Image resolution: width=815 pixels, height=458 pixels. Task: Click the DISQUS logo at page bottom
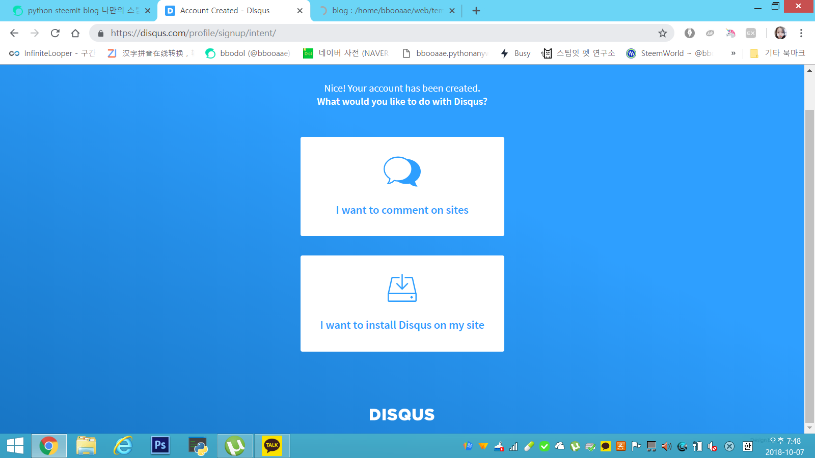(x=402, y=415)
